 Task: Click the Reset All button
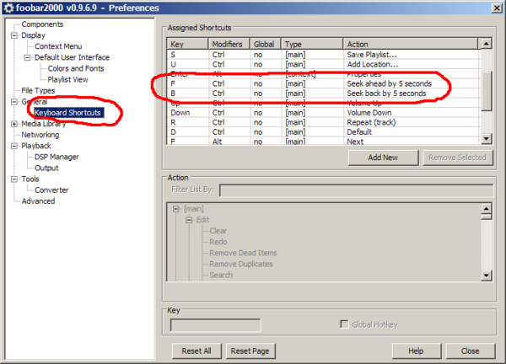point(196,351)
